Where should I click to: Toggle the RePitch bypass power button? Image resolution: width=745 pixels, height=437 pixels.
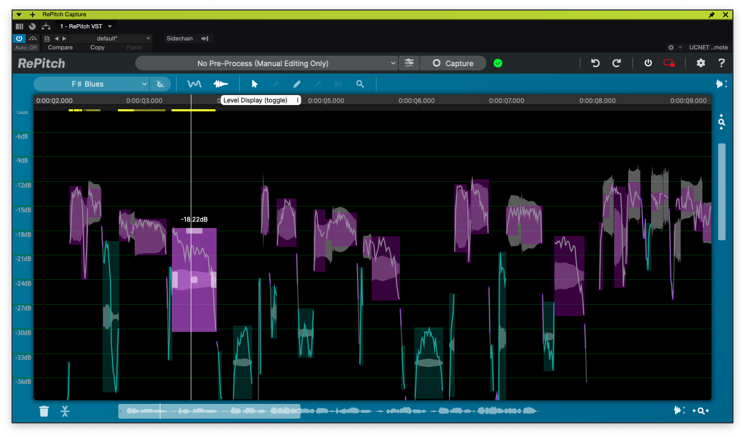(x=648, y=63)
